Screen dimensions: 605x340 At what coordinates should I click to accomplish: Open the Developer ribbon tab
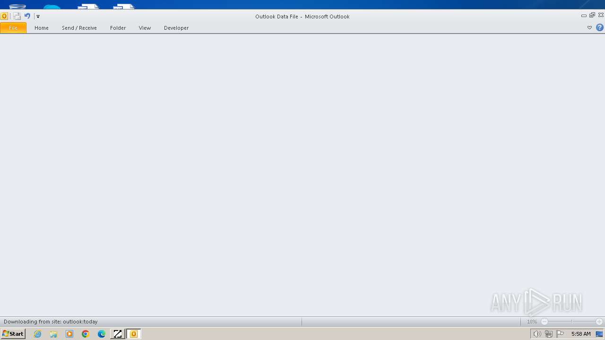176,28
